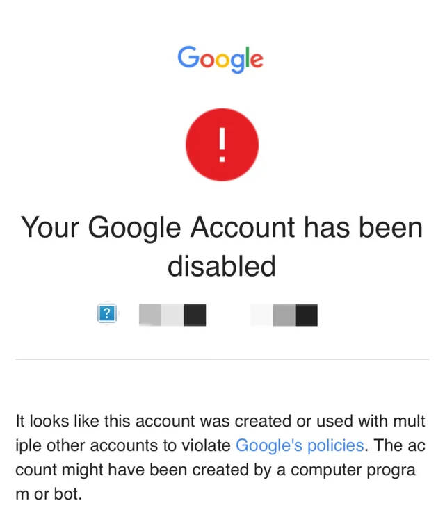The height and width of the screenshot is (510, 445).
Task: Open the Google's policies link
Action: (x=300, y=445)
